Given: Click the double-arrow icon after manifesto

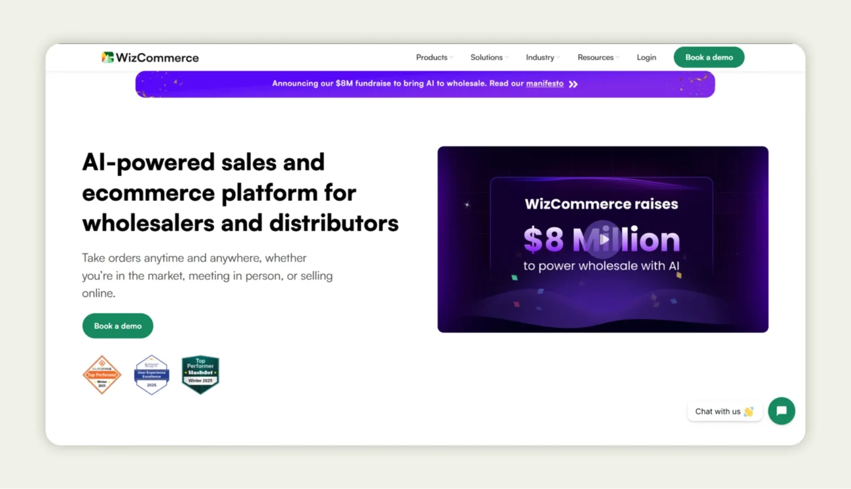Looking at the screenshot, I should point(573,84).
